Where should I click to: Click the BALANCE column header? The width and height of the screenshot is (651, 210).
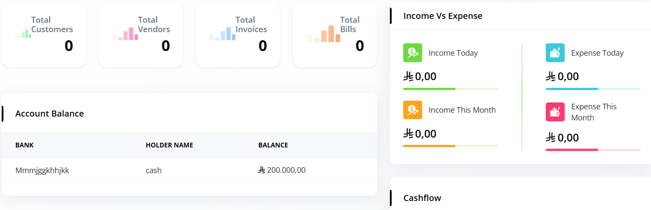coord(273,145)
